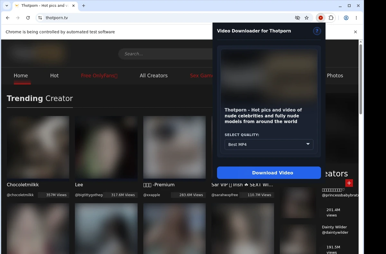
Task: Open the Photos nav tab
Action: [x=335, y=76]
